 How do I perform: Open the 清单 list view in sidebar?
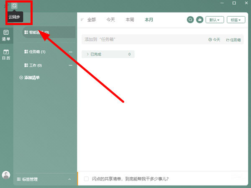[6, 35]
